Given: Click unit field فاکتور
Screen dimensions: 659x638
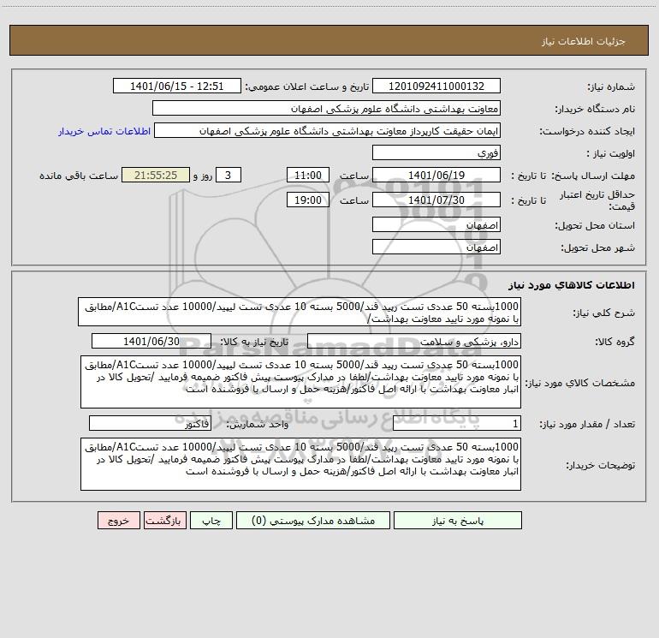Looking at the screenshot, I should [150, 424].
